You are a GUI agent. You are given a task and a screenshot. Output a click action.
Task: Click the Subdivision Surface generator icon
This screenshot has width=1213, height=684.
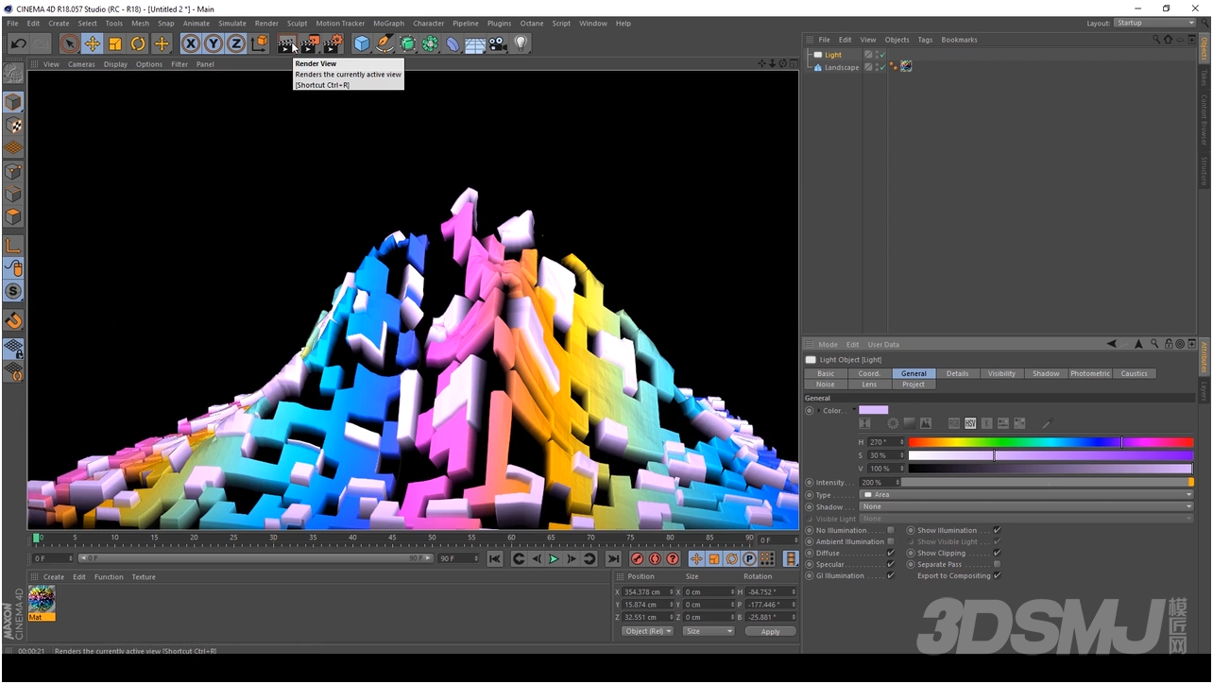(407, 43)
